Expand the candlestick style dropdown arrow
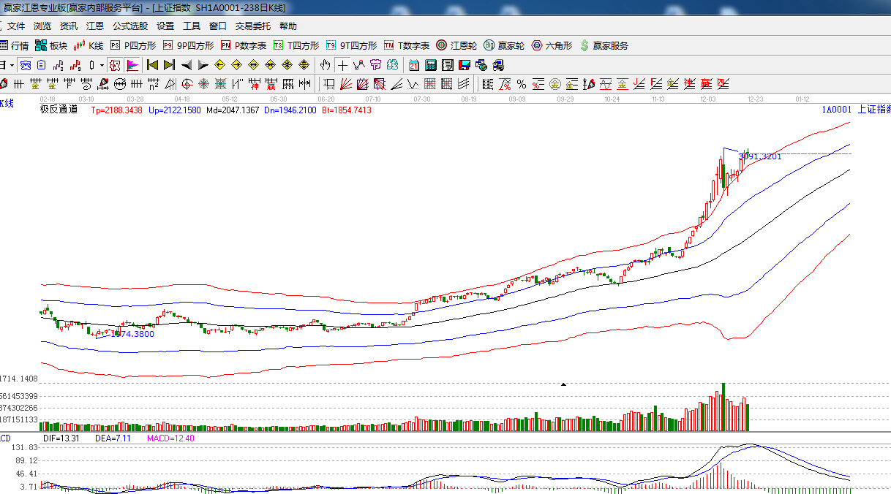 [102, 65]
